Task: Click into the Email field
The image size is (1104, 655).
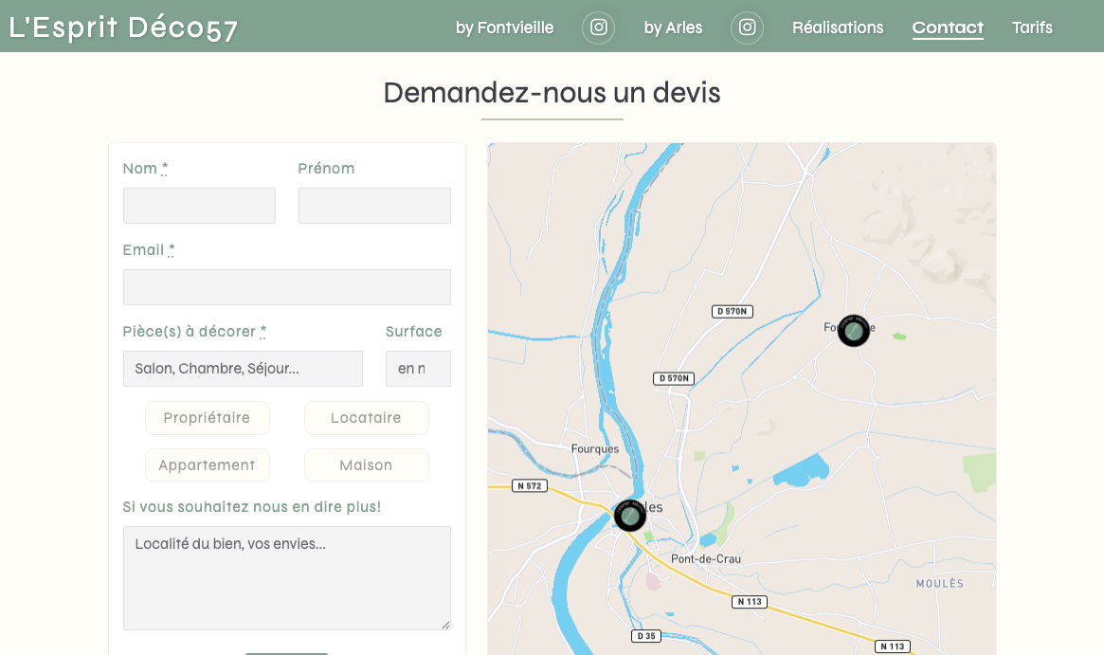Action: click(286, 287)
